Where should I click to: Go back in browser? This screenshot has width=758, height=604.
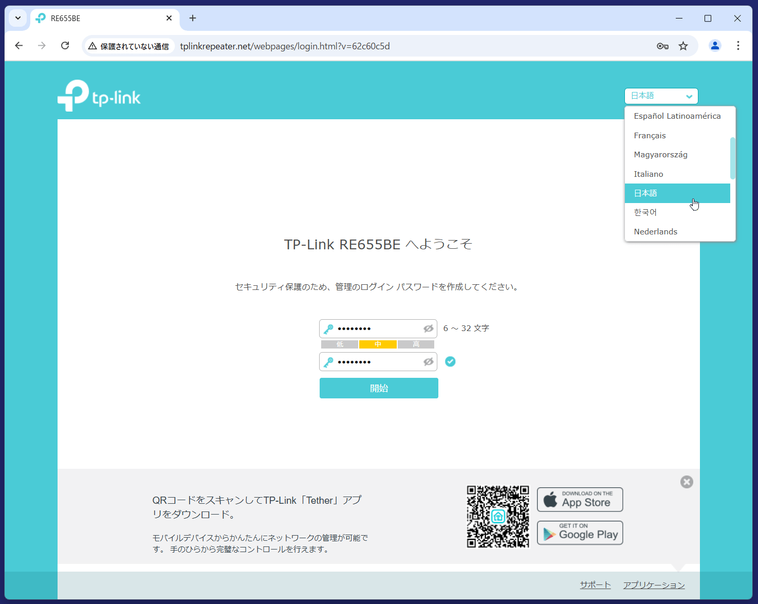[19, 46]
